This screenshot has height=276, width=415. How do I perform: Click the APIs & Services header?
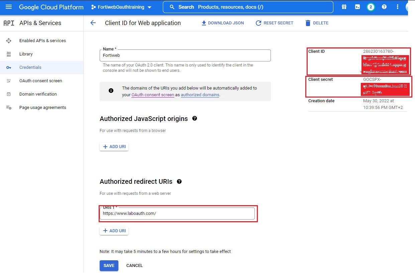coord(40,23)
